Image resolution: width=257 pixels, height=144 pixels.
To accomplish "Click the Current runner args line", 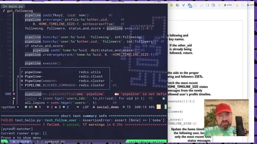I will (24, 133).
